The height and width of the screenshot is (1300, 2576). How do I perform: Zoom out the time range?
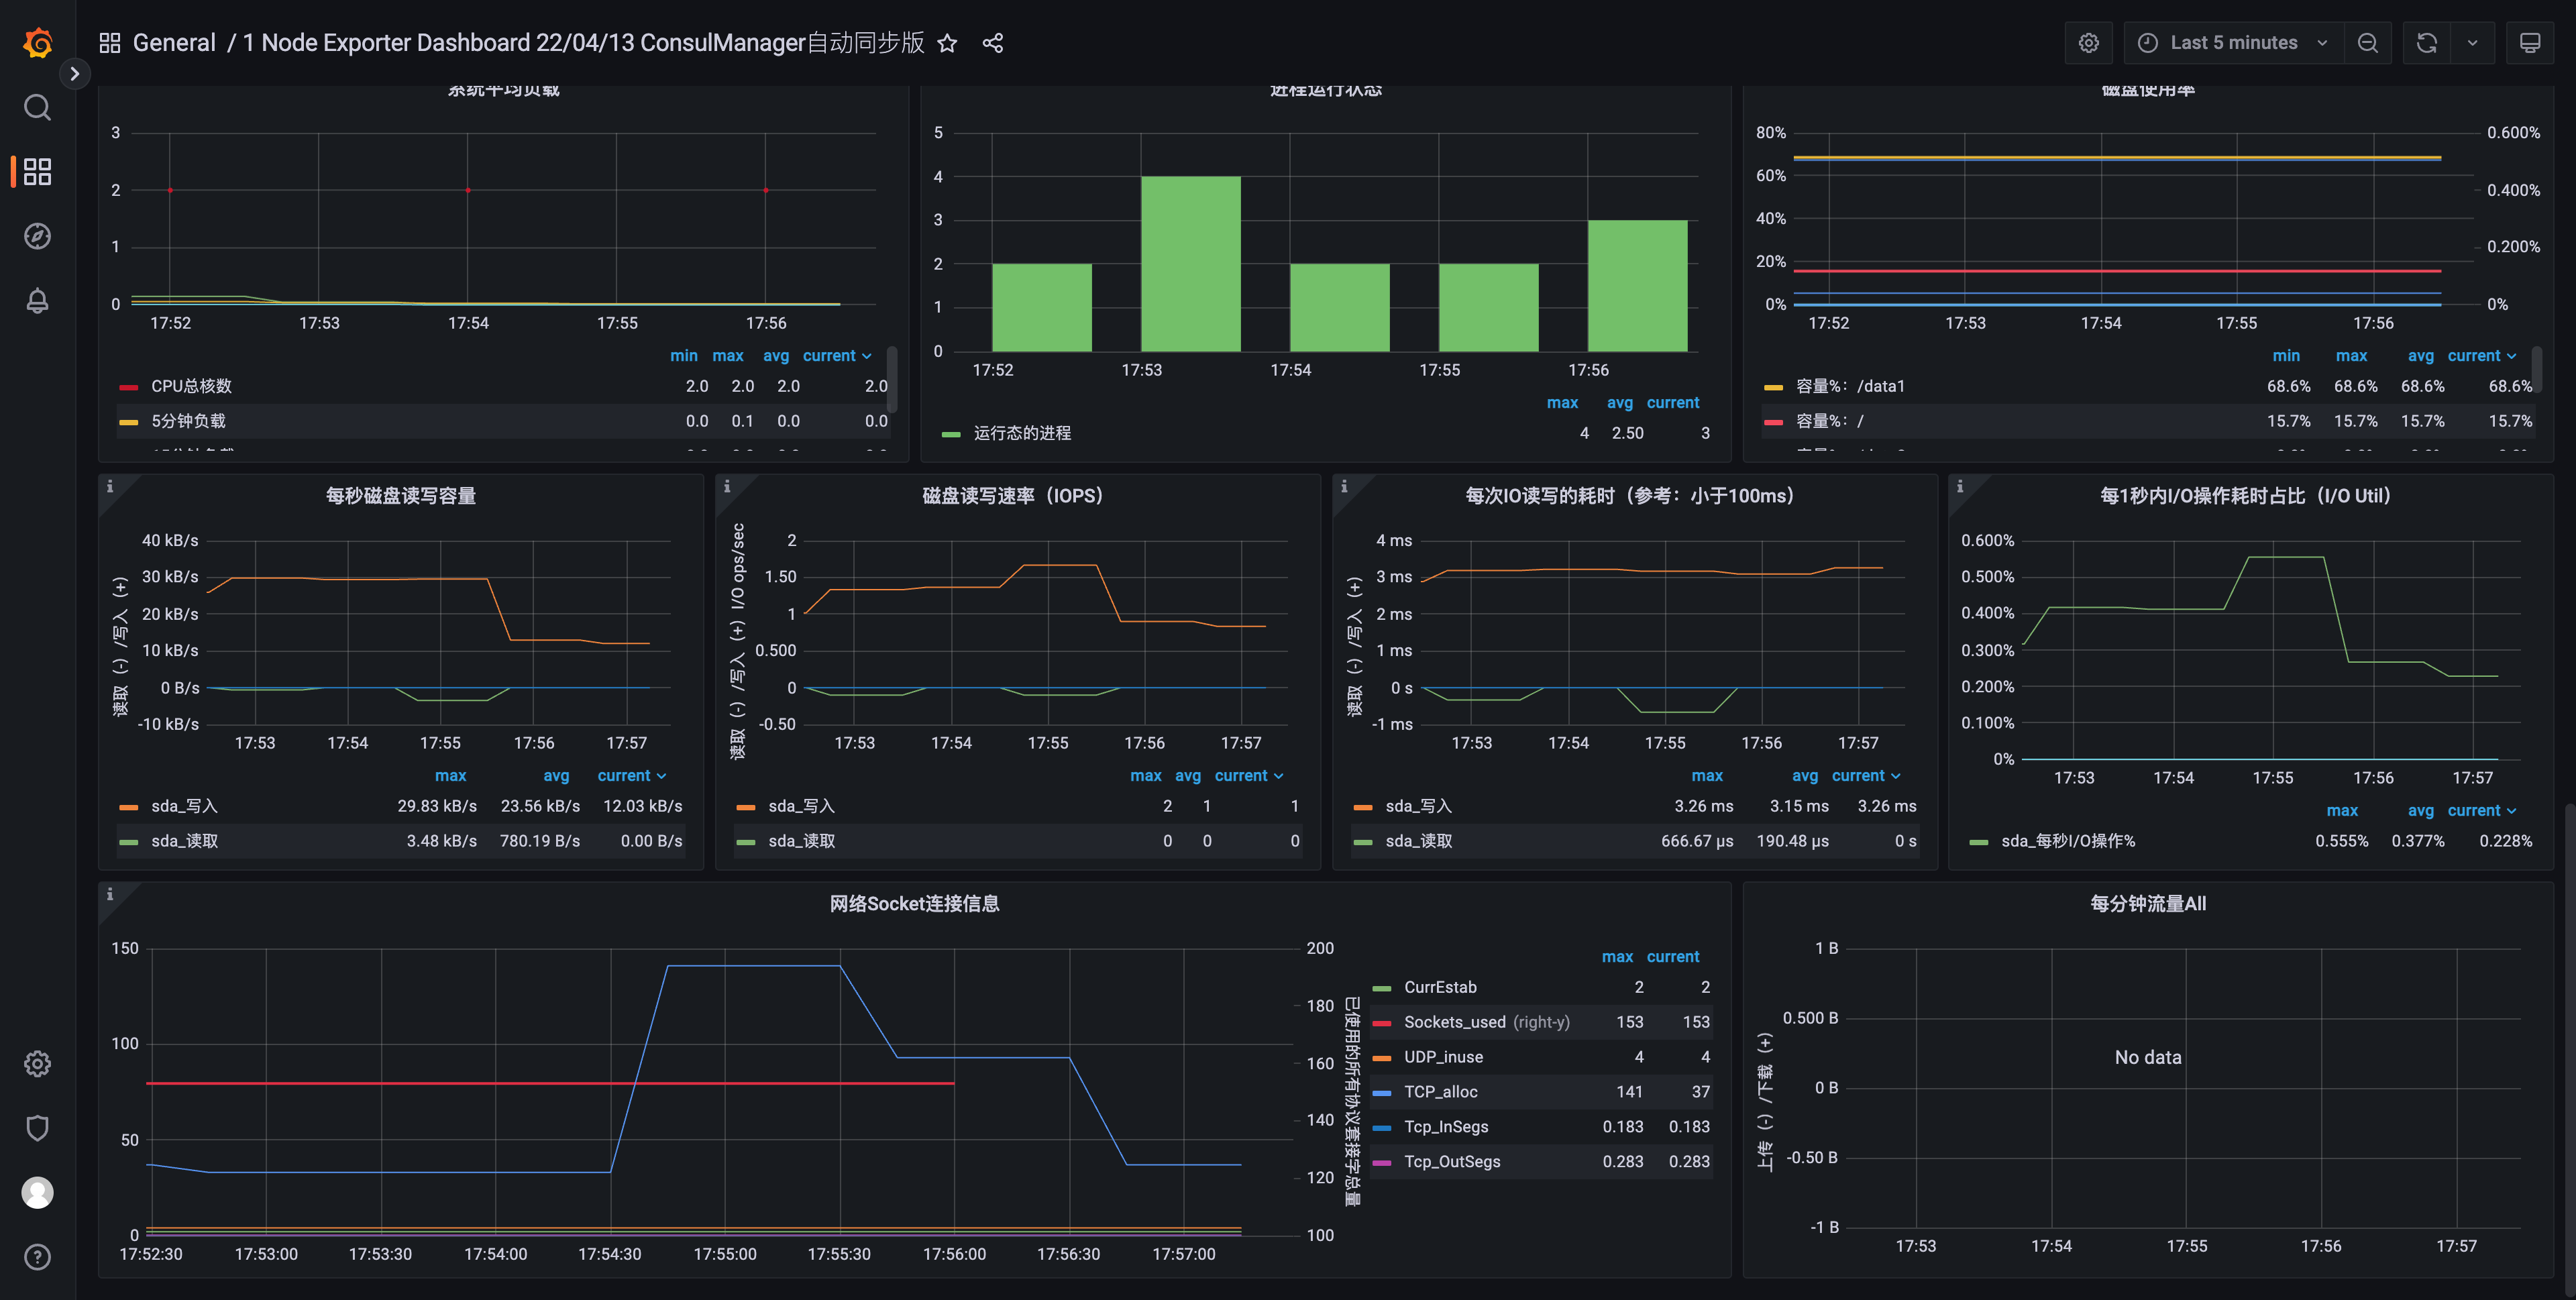pyautogui.click(x=2367, y=43)
